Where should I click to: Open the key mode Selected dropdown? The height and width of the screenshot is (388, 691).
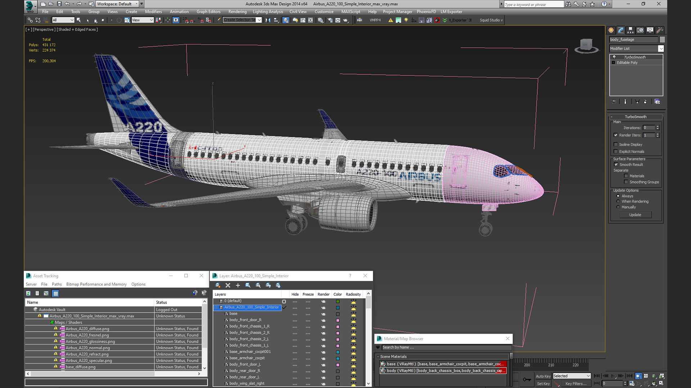tap(572, 376)
